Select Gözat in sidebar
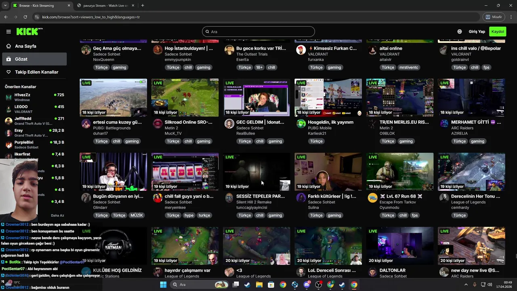 tap(34, 59)
